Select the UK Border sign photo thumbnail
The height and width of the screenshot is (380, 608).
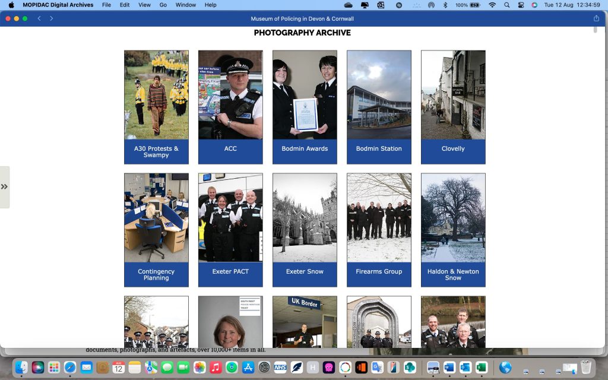305,322
